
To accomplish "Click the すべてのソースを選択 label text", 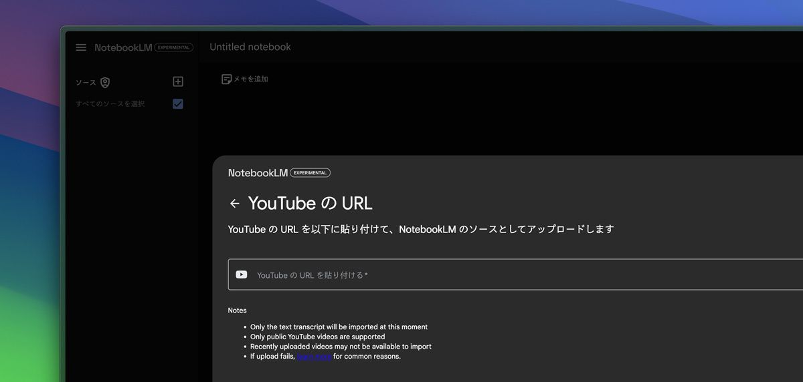I will (110, 104).
